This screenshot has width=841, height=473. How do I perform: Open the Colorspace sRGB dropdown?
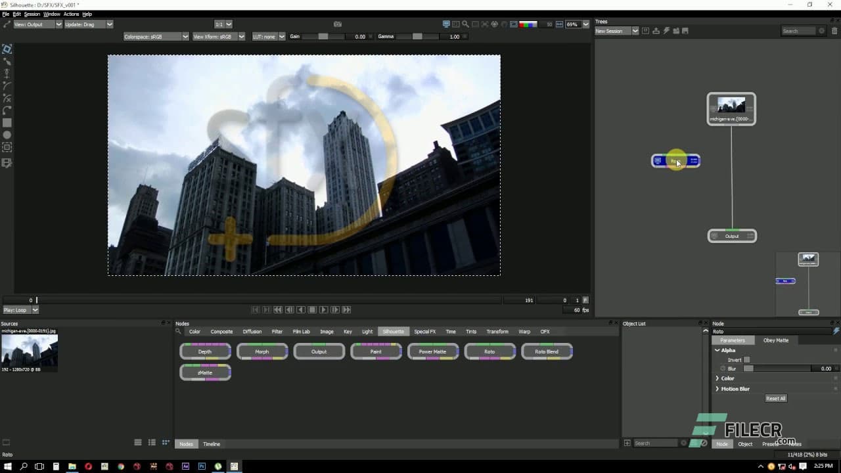(x=156, y=37)
